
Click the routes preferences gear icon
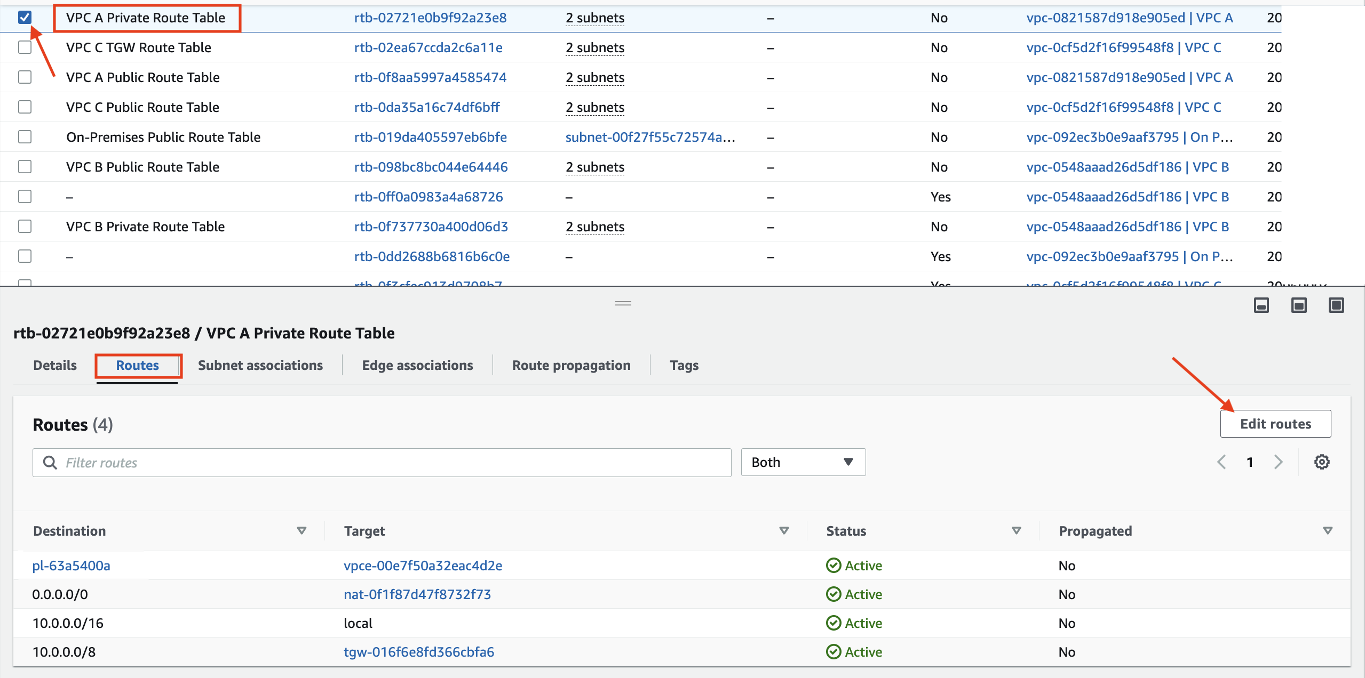[1321, 462]
